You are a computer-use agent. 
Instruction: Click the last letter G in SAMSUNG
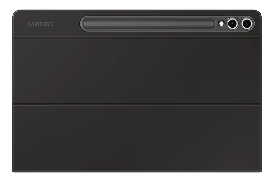pyautogui.click(x=51, y=24)
